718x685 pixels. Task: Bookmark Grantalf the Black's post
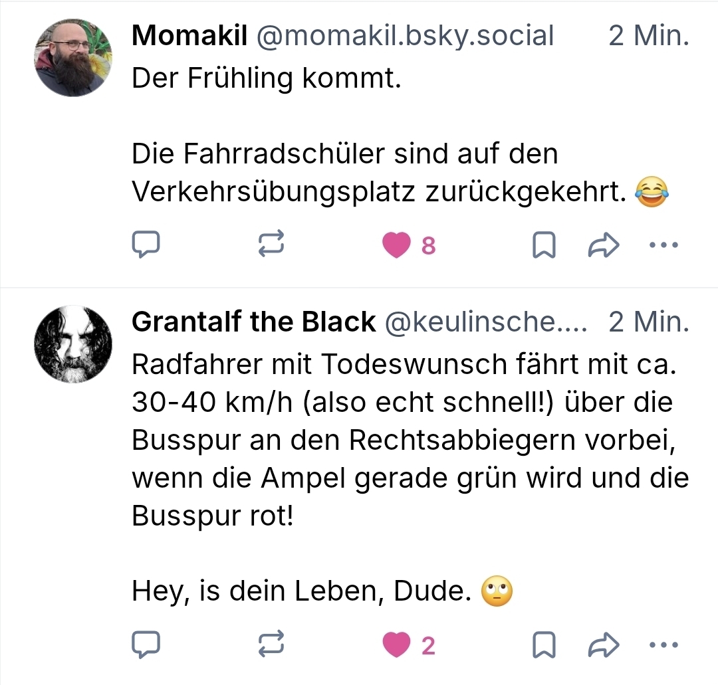pyautogui.click(x=544, y=644)
